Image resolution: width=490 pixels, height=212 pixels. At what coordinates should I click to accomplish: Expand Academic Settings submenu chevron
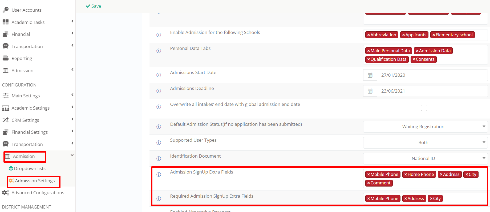click(72, 107)
